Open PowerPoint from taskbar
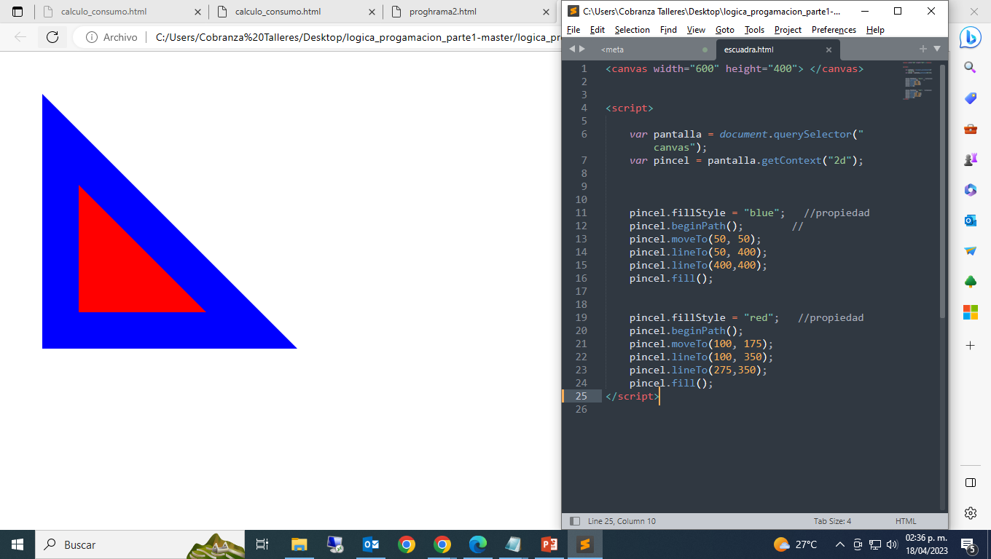Viewport: 991px width, 559px height. (x=549, y=544)
